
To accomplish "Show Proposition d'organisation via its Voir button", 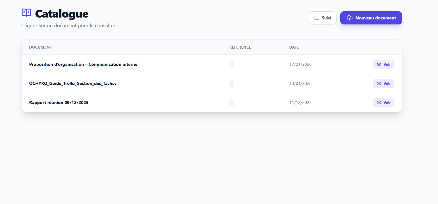I will (x=383, y=64).
